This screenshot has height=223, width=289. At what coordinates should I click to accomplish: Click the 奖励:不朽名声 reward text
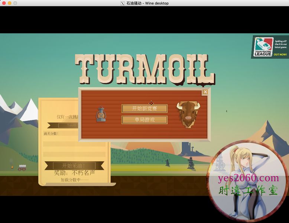[x=74, y=173]
